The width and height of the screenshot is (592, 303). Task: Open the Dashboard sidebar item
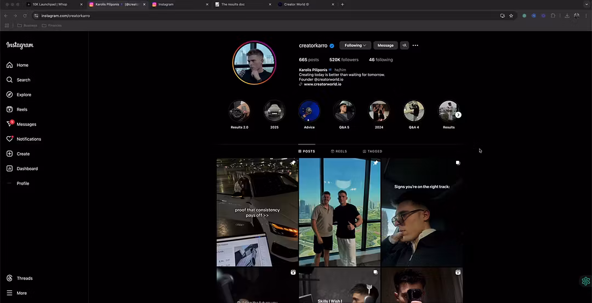(27, 168)
